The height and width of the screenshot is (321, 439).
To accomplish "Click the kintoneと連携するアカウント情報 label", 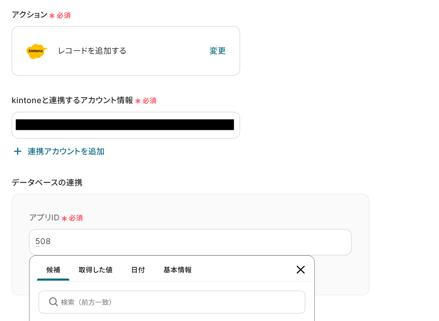I will (x=72, y=101).
